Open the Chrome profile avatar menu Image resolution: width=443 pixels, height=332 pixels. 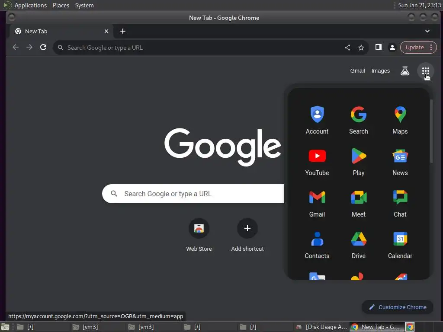(392, 48)
